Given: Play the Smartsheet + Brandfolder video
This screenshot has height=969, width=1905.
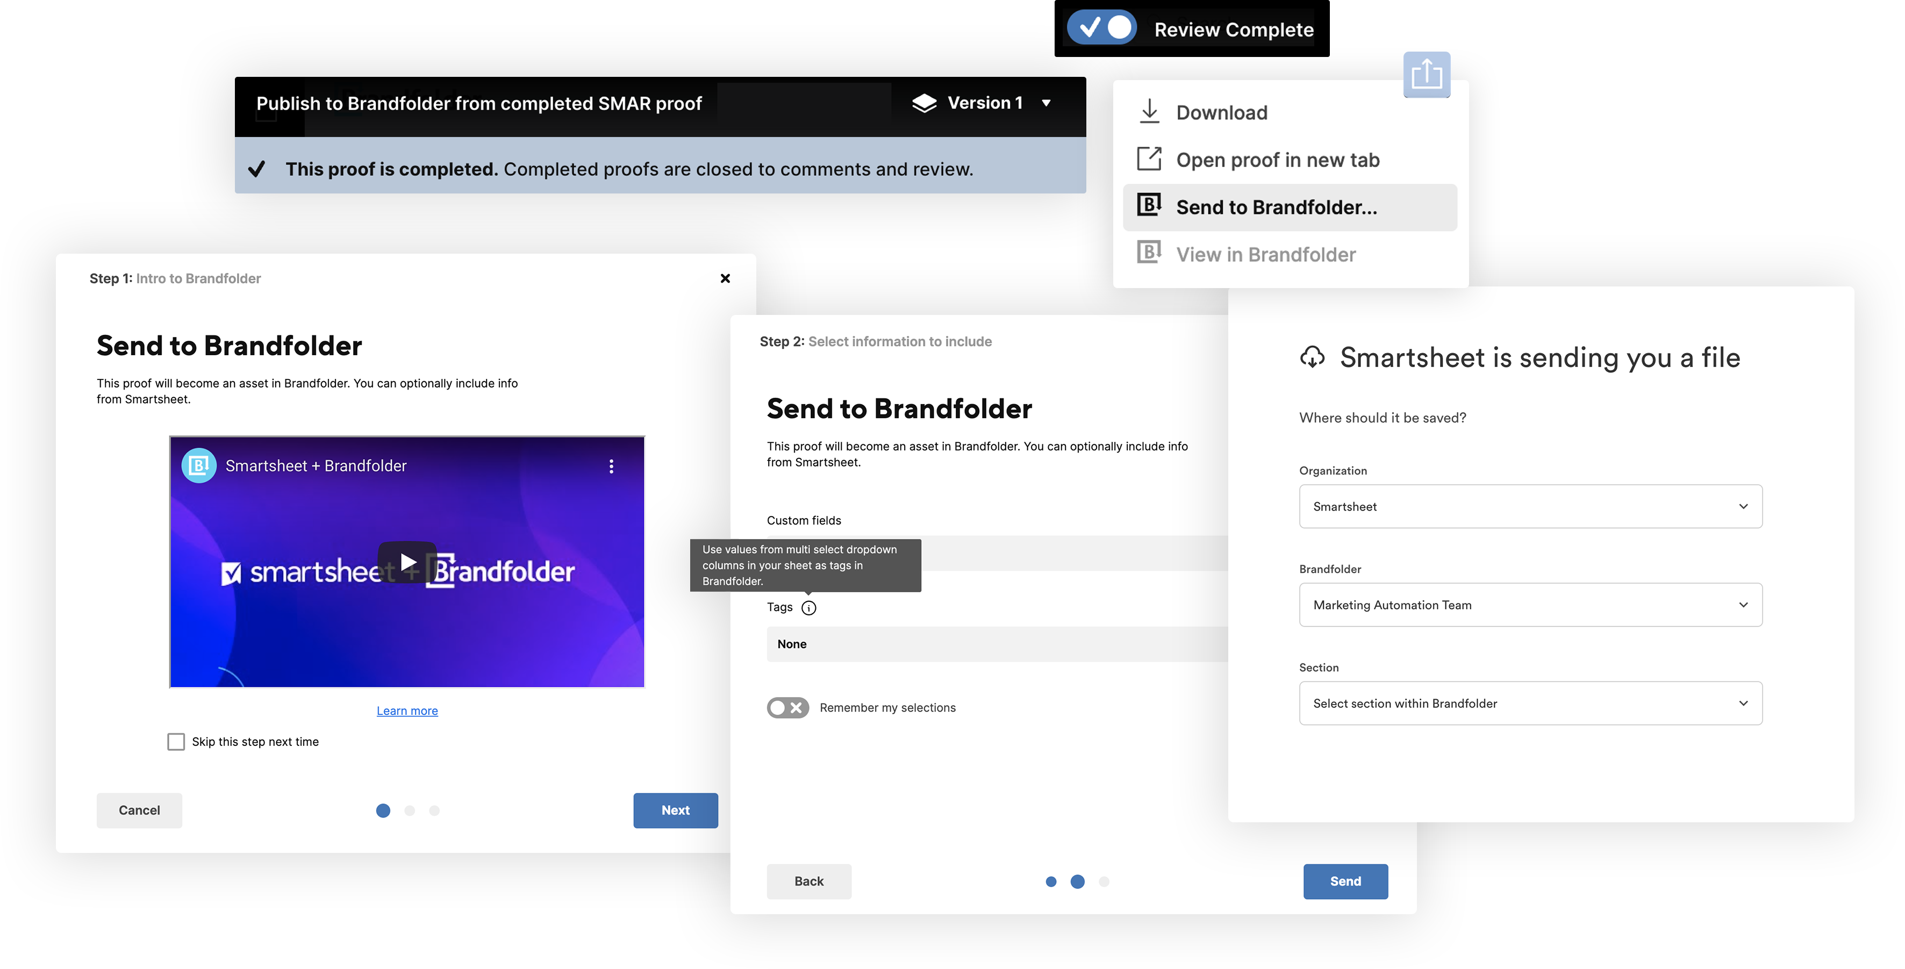Looking at the screenshot, I should click(406, 561).
